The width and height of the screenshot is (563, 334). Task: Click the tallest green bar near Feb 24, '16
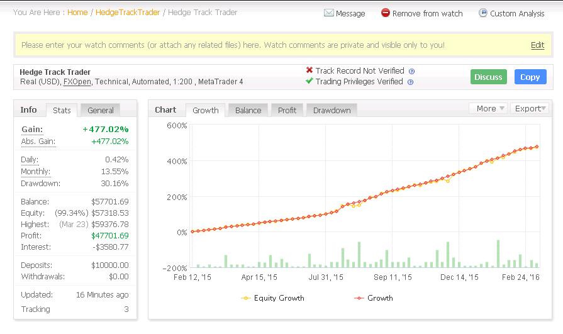point(498,253)
